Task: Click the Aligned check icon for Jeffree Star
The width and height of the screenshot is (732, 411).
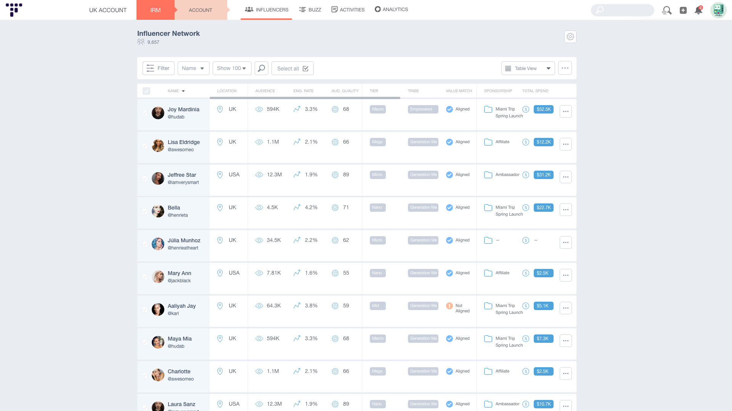Action: (449, 175)
